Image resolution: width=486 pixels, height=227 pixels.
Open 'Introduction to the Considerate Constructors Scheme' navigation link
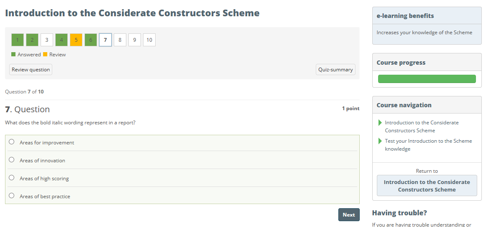click(x=422, y=126)
